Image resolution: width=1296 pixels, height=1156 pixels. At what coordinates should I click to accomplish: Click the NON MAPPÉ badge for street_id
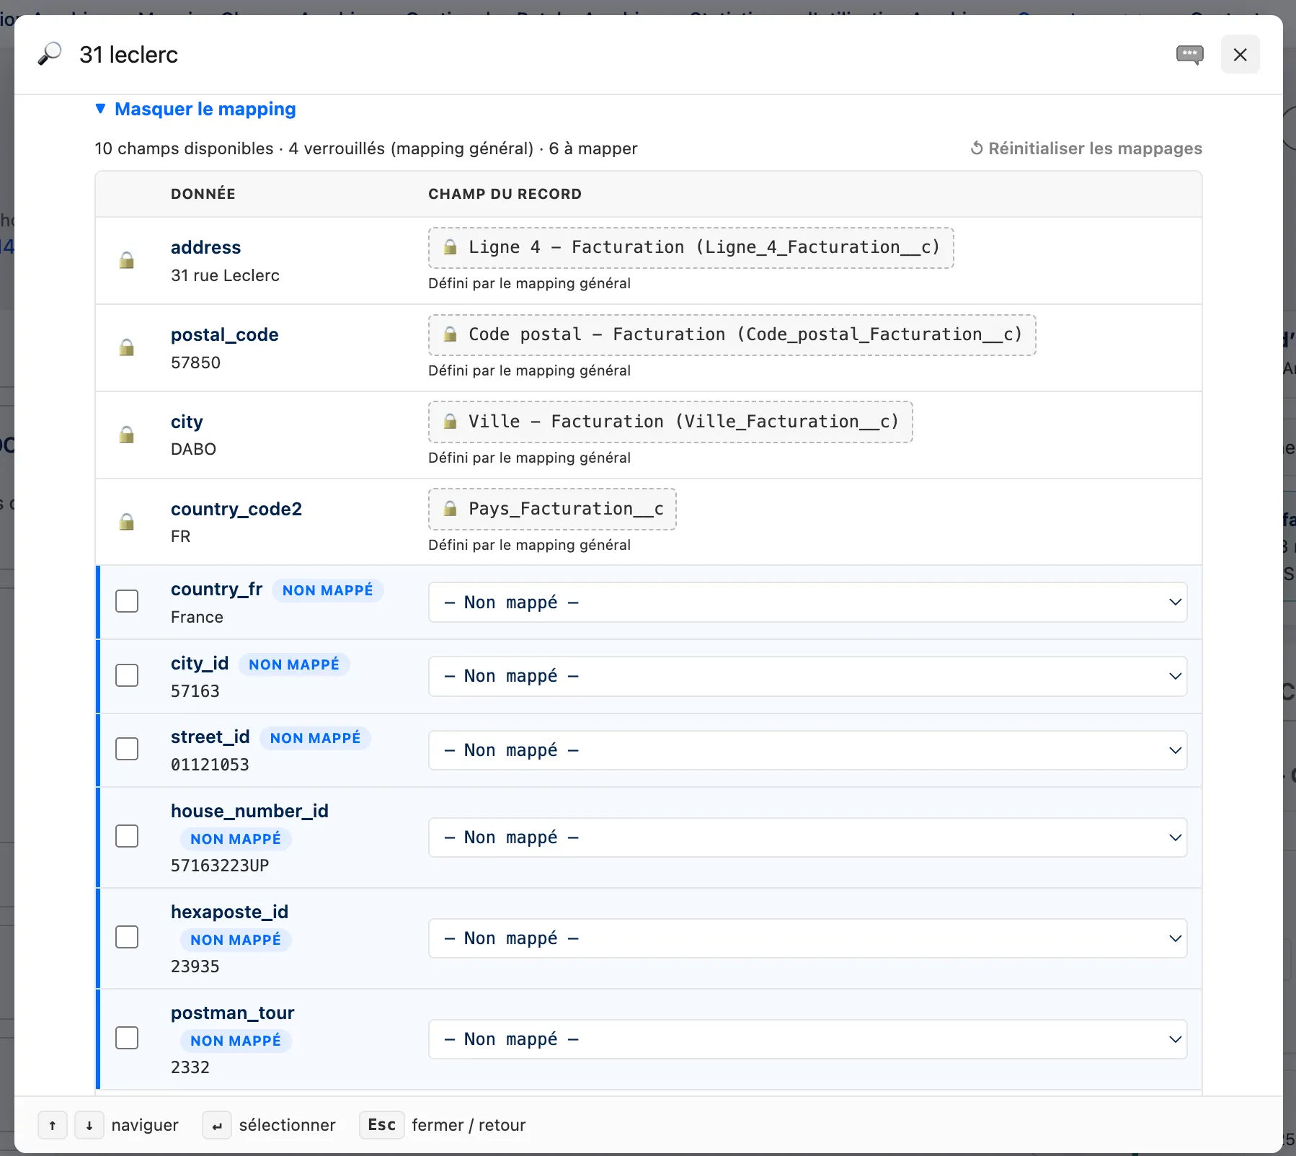tap(315, 738)
